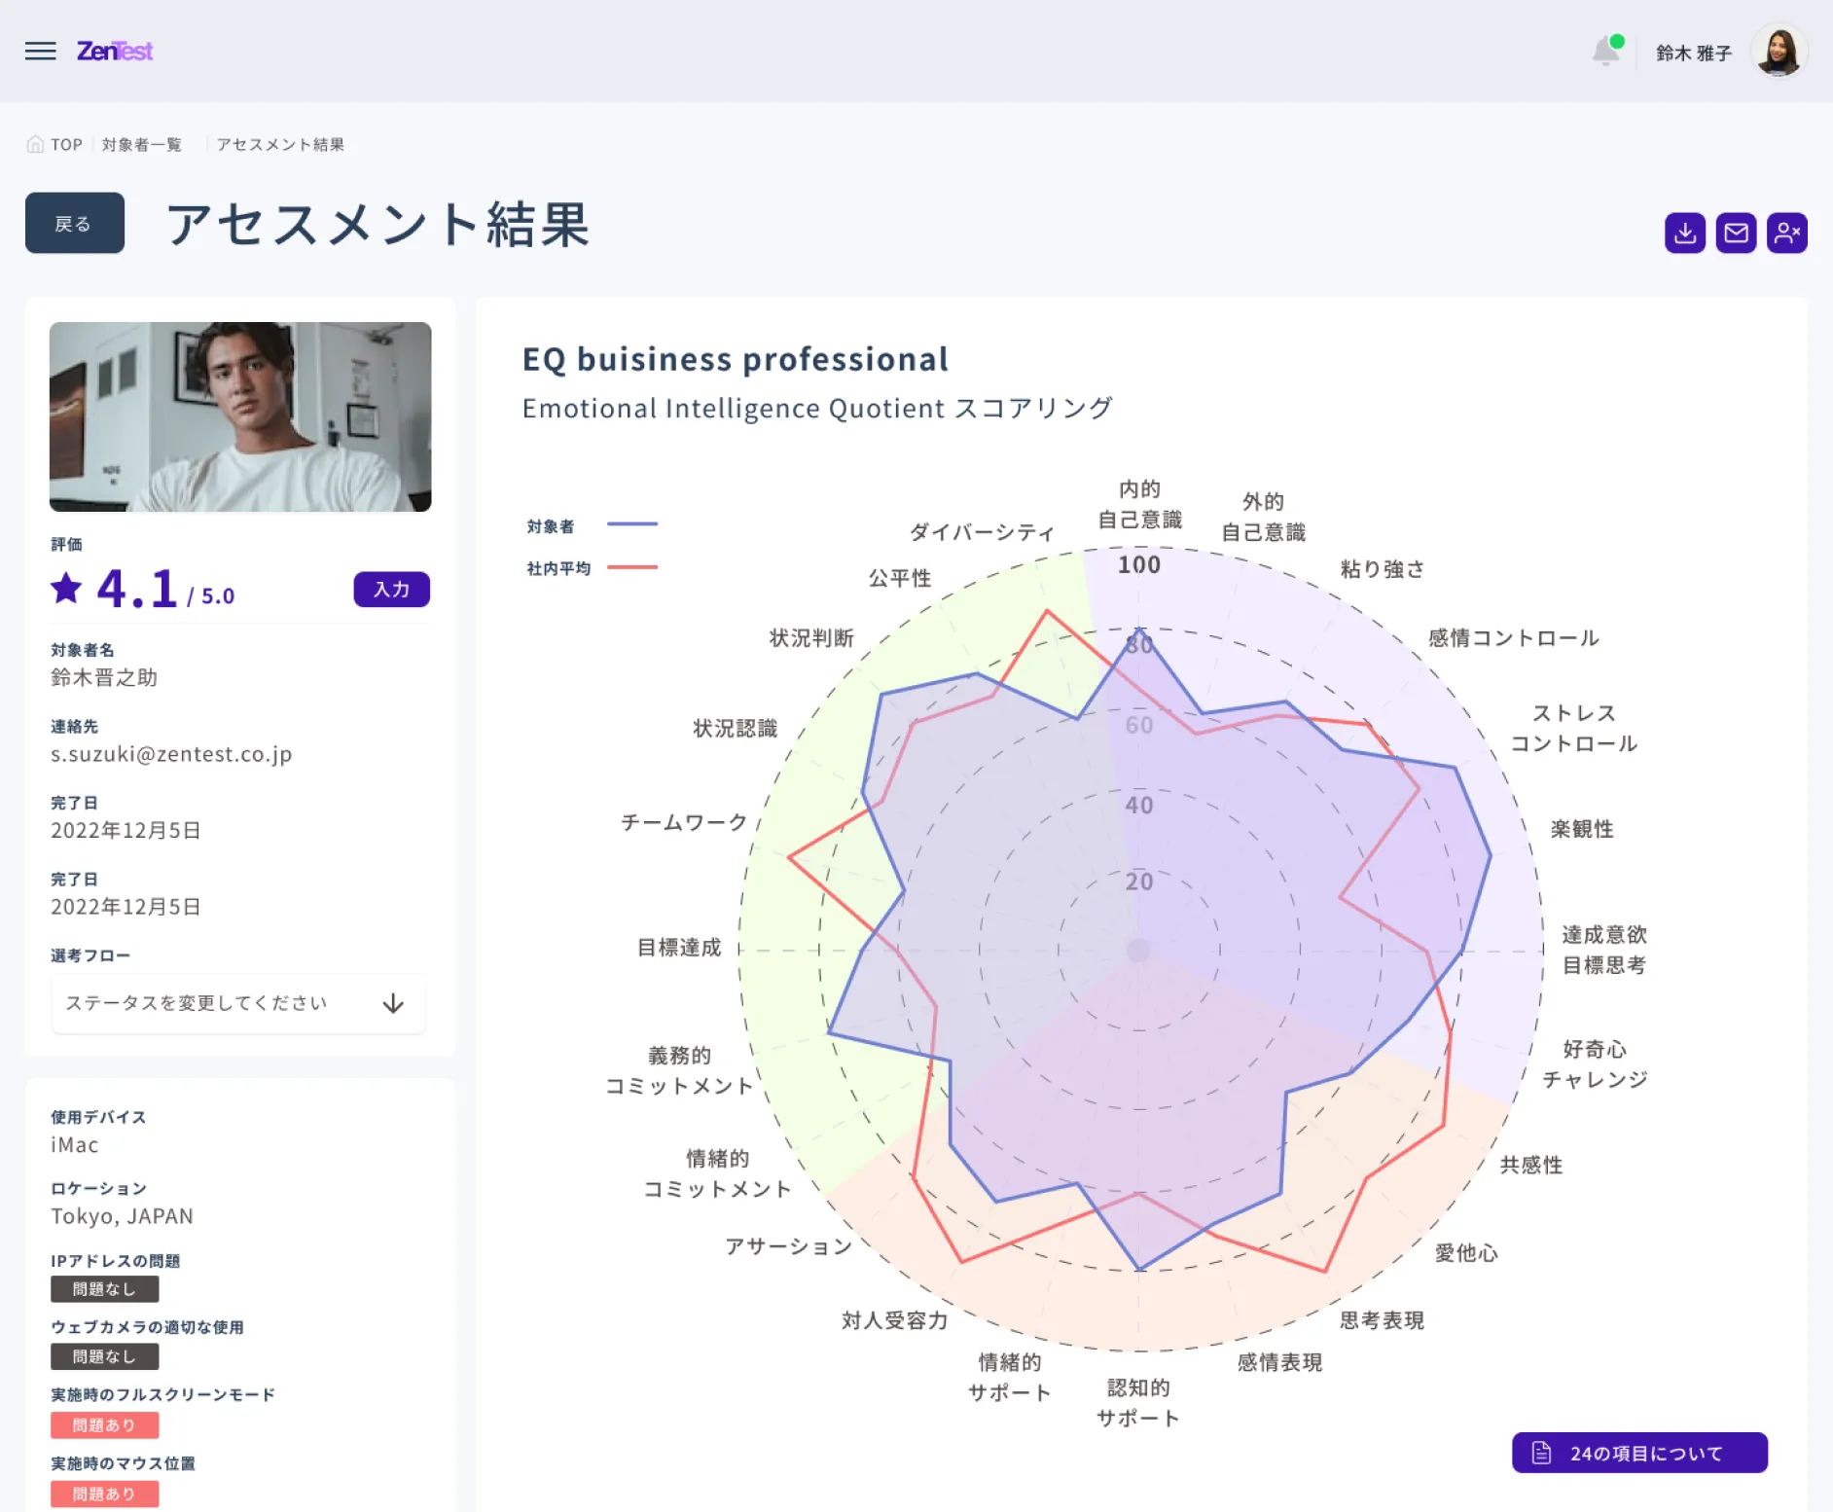Click the 情緒的サポート axis label
1833x1512 pixels.
(x=1010, y=1377)
